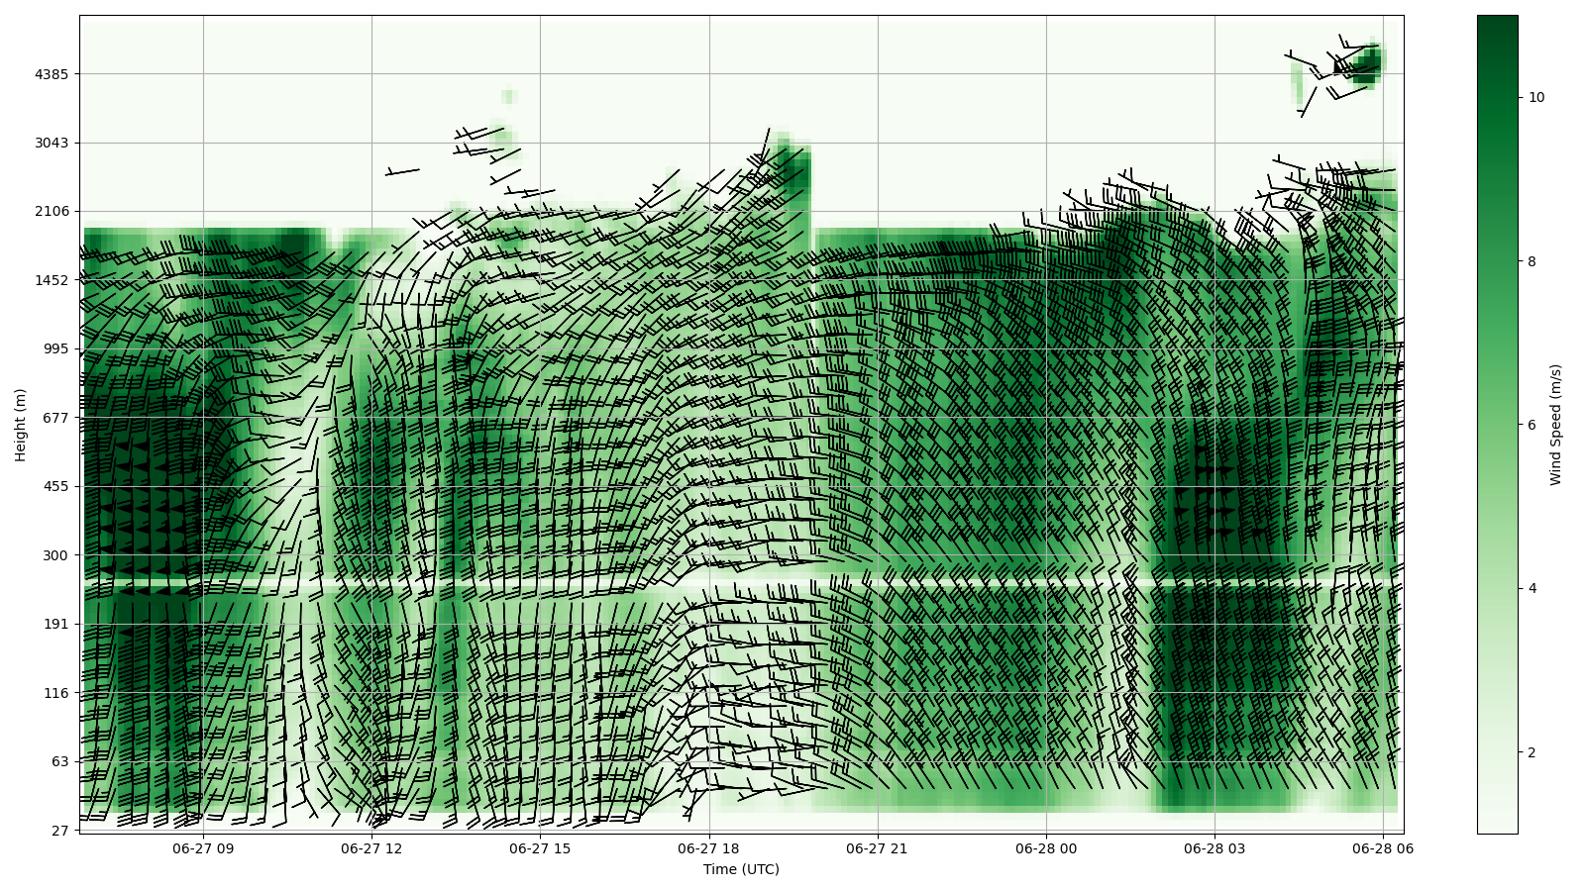Click the 63 height tick label
The height and width of the screenshot is (891, 1585).
(58, 761)
